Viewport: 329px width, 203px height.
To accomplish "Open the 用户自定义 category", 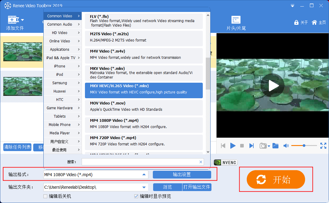I will [63, 142].
